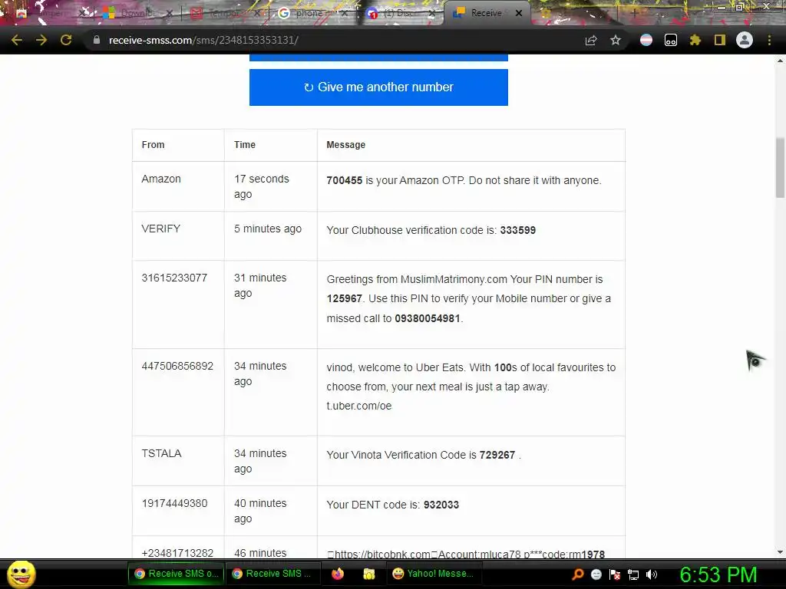Open the square face extension icon
This screenshot has height=589, width=786.
671,40
